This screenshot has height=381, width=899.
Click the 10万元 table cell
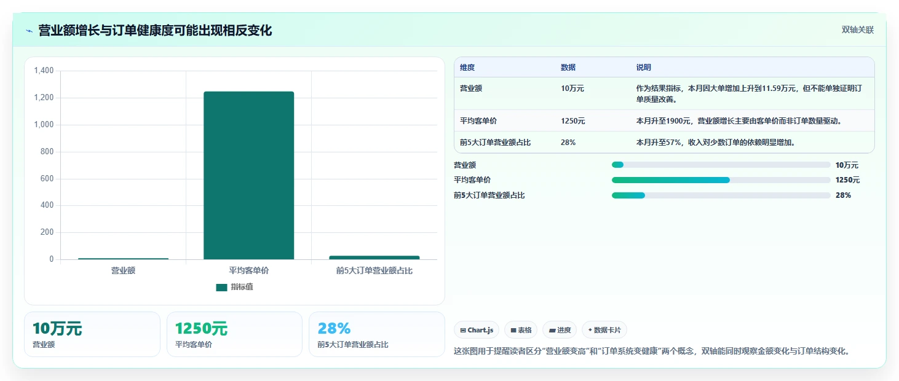pyautogui.click(x=572, y=88)
